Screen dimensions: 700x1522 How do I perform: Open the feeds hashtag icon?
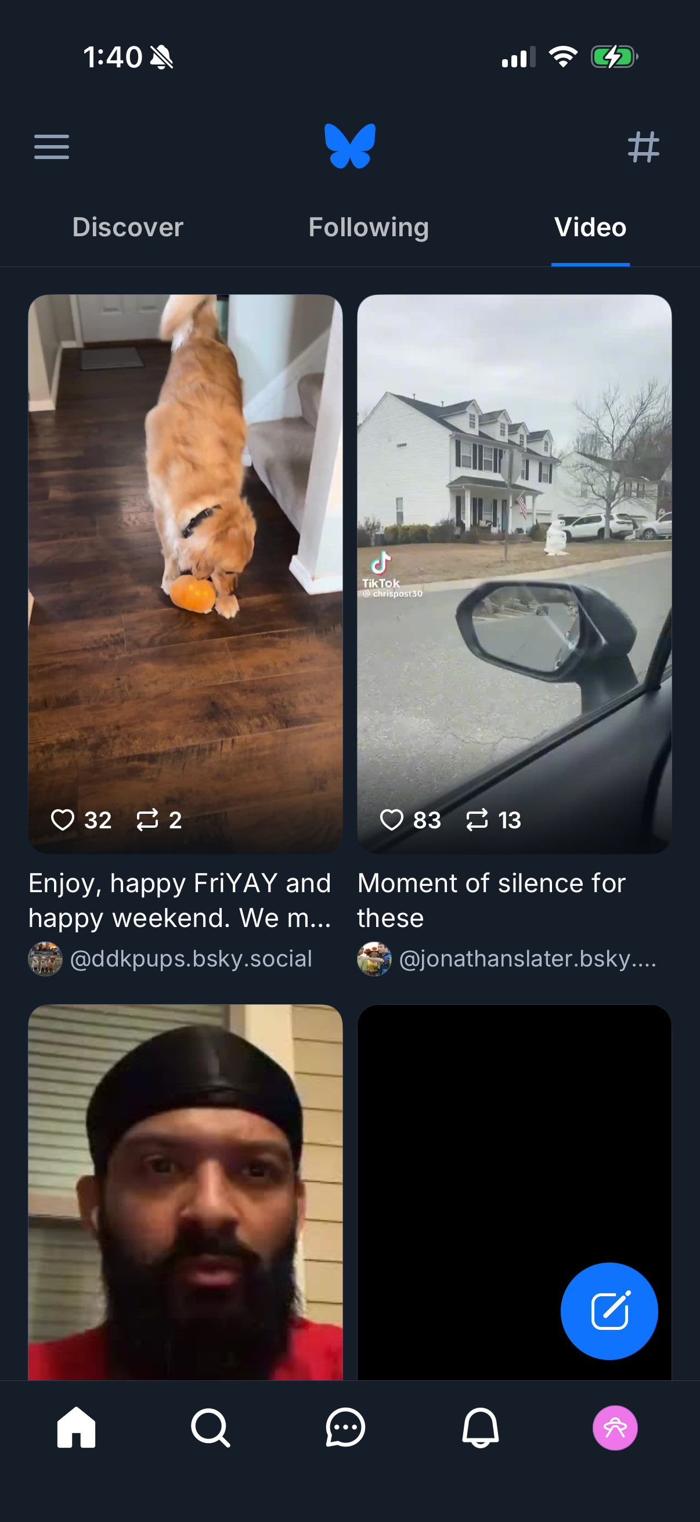tap(645, 147)
